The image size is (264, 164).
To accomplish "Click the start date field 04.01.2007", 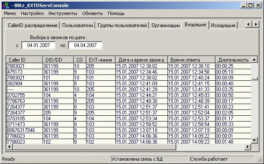I will tap(38, 45).
